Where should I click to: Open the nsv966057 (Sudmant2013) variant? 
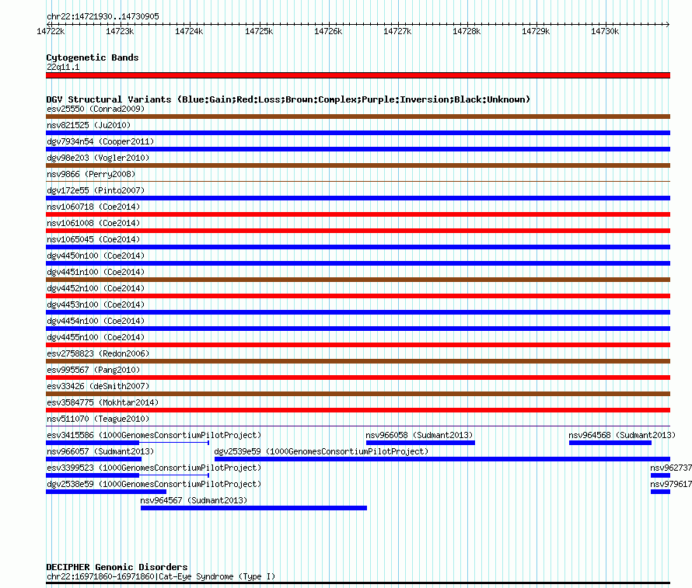click(100, 451)
